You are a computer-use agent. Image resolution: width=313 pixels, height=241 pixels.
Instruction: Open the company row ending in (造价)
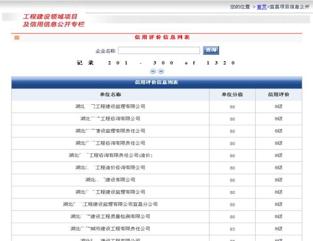(110, 156)
